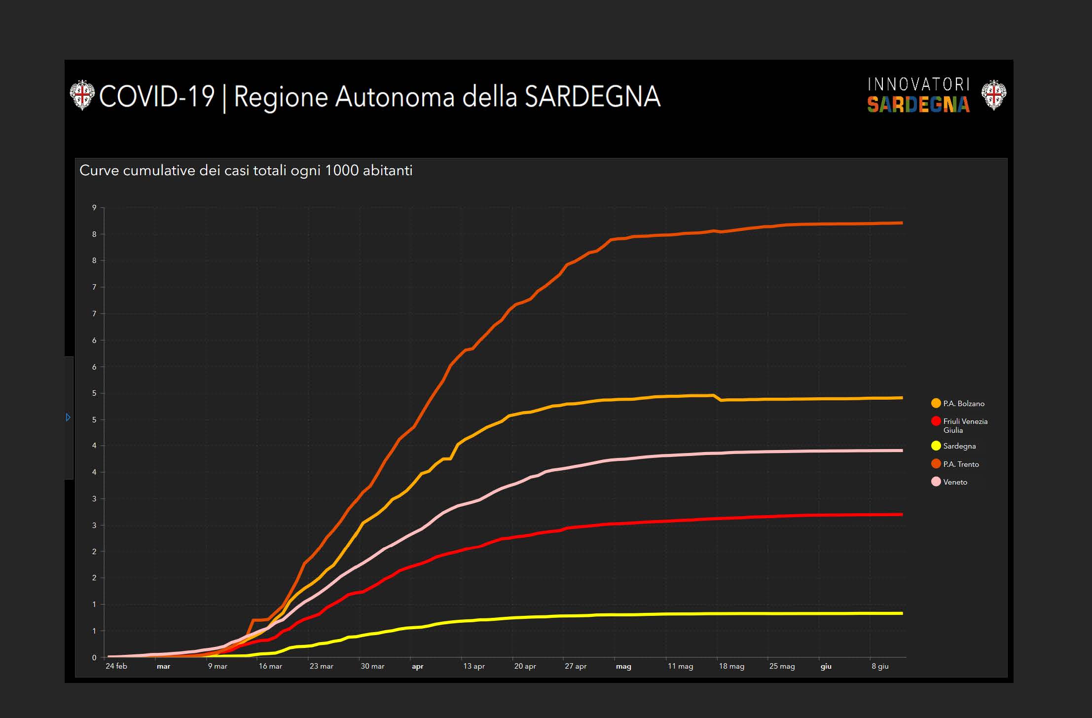Toggle the Veneto series label

955,482
